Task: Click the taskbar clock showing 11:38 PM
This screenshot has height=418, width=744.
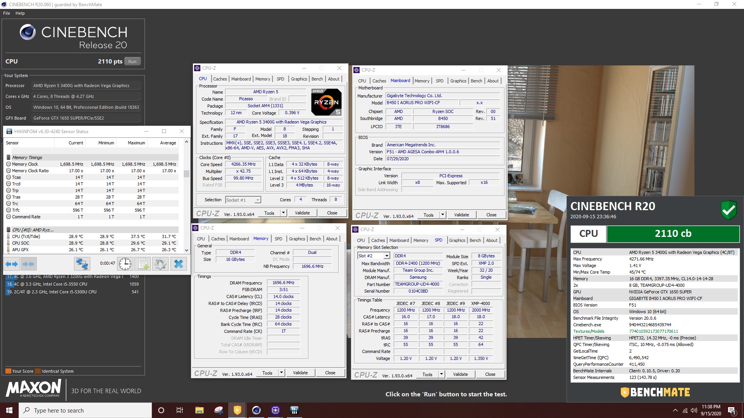Action: point(711,410)
